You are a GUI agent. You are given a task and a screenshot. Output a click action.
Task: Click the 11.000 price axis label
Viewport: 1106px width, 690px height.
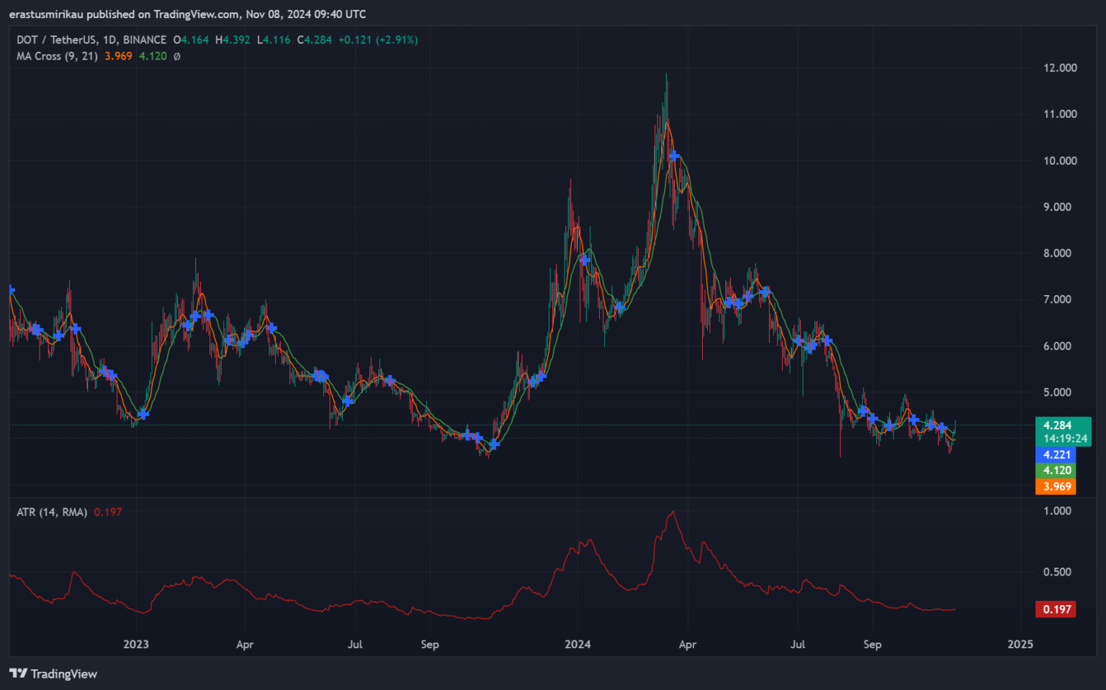click(x=1060, y=114)
